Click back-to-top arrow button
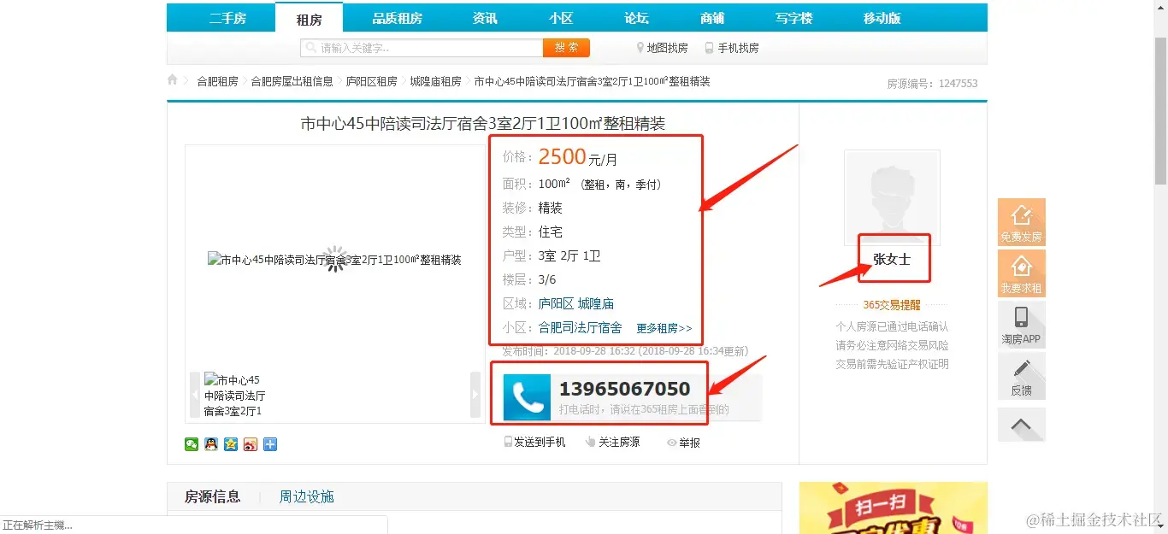 click(1021, 425)
